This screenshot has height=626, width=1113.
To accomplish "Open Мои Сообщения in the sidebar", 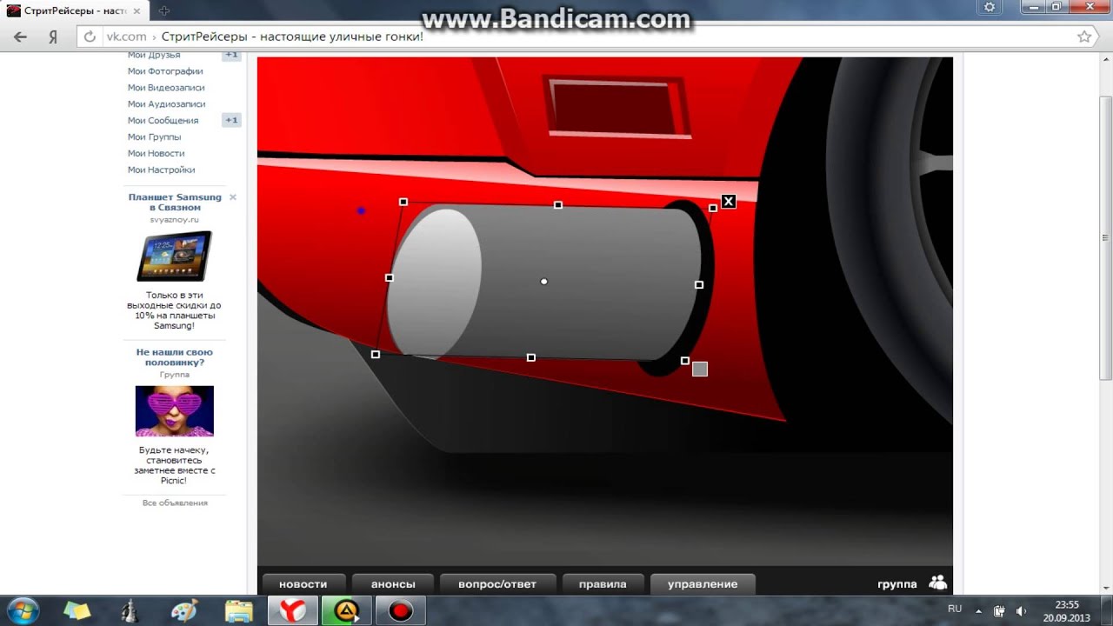I will click(163, 121).
